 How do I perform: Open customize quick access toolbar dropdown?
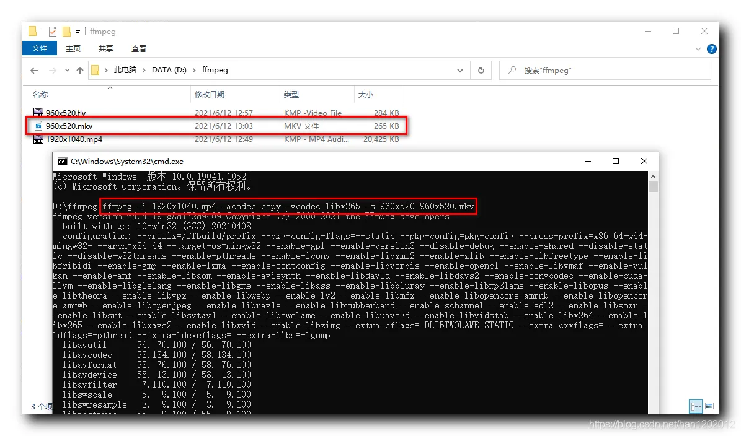tap(78, 32)
